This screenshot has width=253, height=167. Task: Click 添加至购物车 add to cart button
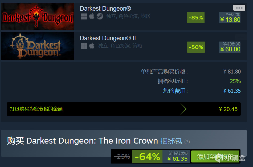point(215,157)
